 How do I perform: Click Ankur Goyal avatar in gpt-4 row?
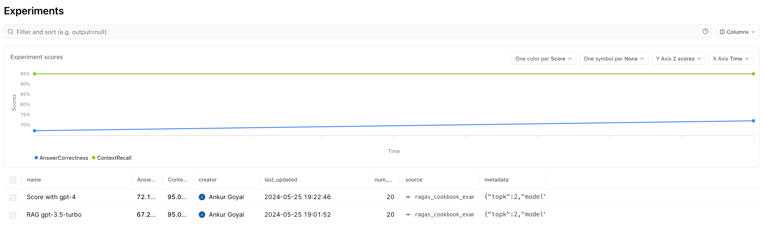tap(202, 197)
